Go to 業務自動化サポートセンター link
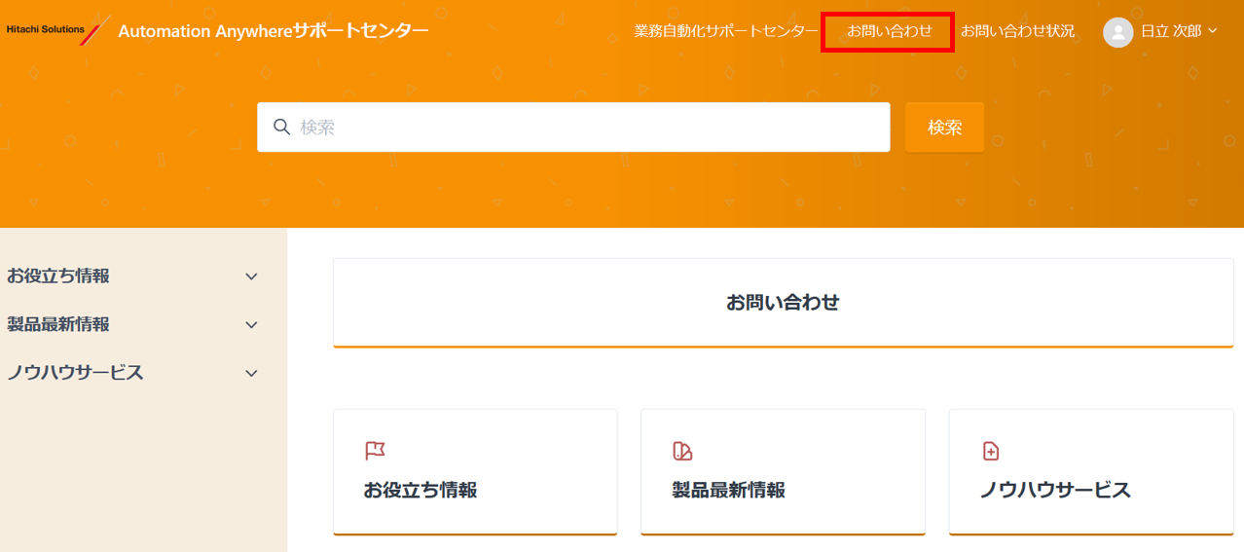 click(726, 31)
